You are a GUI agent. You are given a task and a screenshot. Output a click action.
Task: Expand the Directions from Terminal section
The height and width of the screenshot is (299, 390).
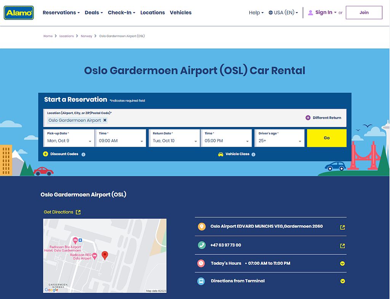point(342,281)
